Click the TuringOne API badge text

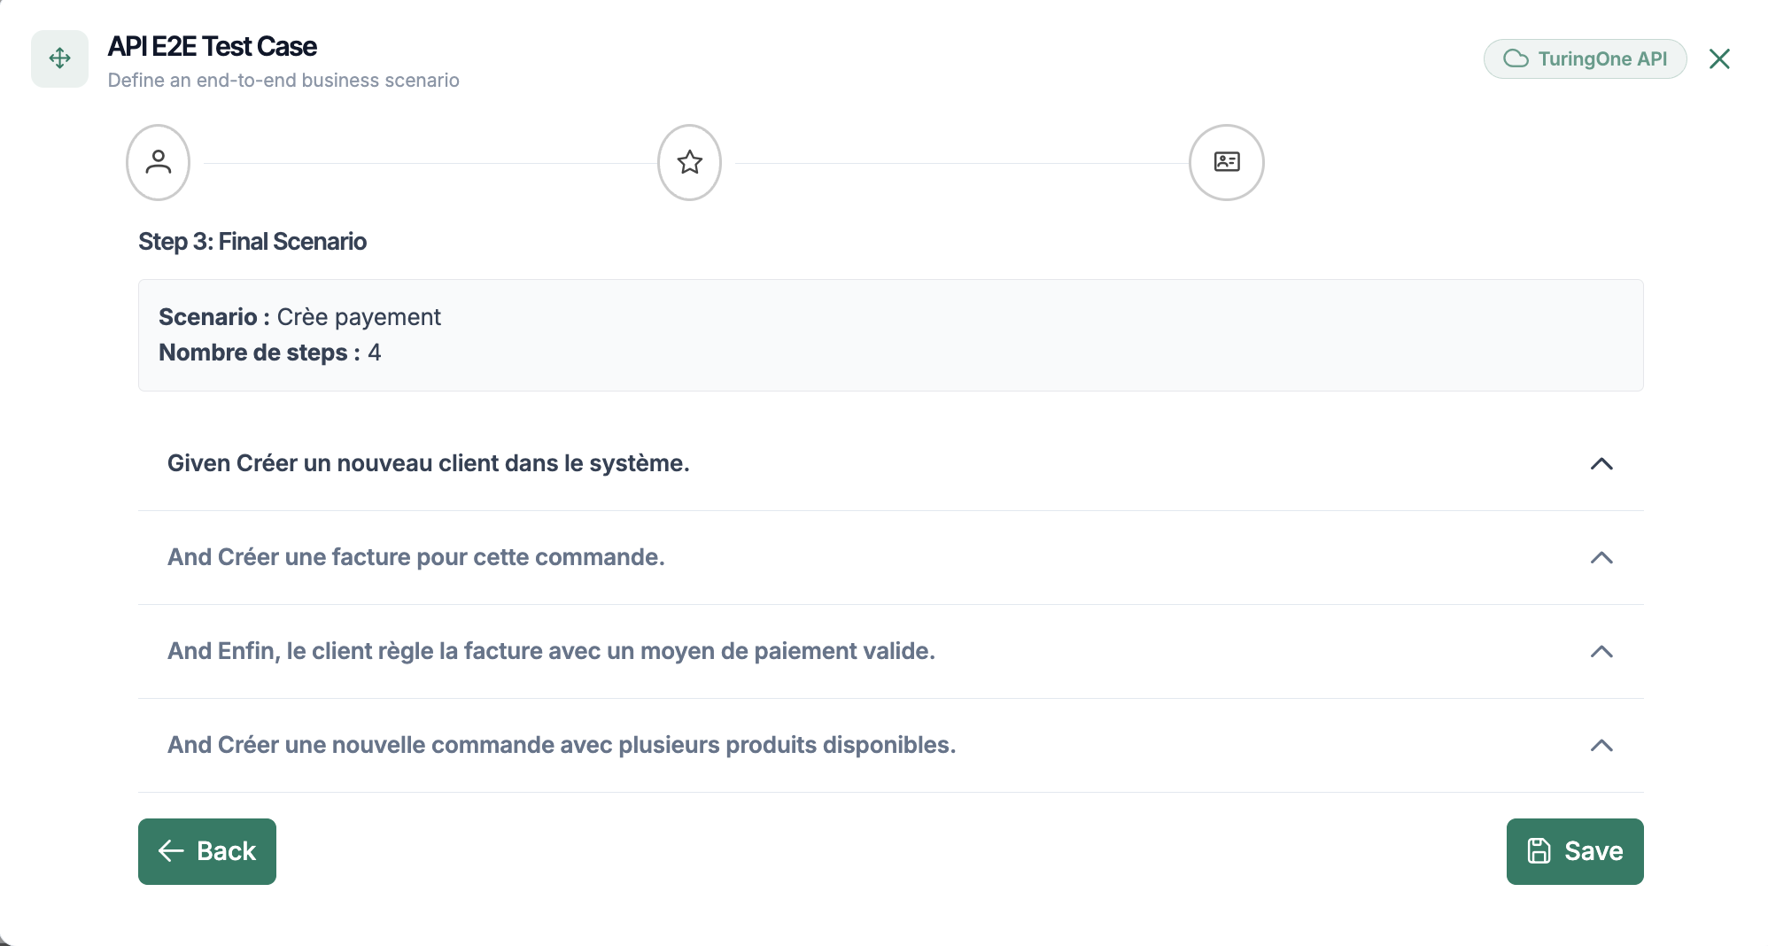point(1602,58)
